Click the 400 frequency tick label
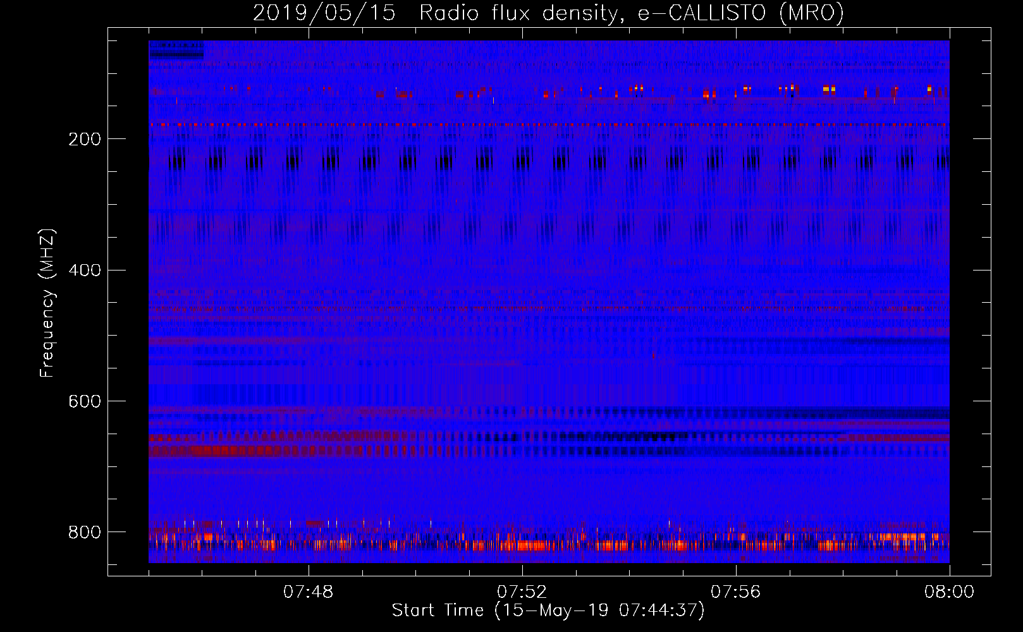 tap(85, 270)
